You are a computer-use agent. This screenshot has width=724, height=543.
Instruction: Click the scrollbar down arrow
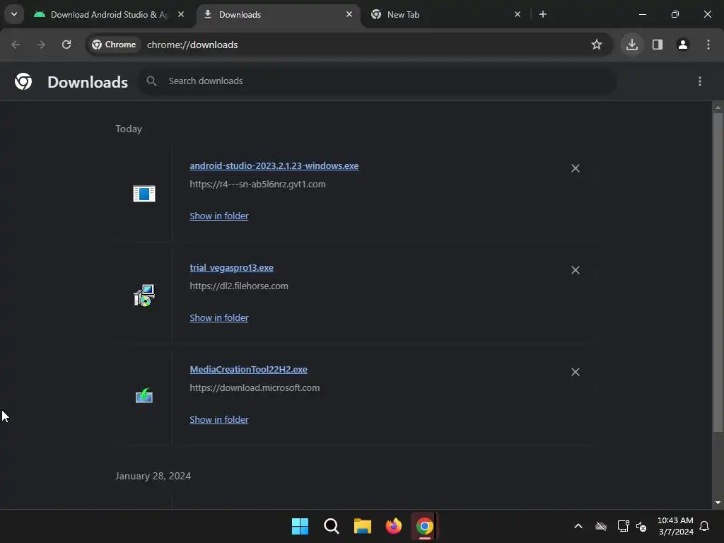tap(718, 503)
